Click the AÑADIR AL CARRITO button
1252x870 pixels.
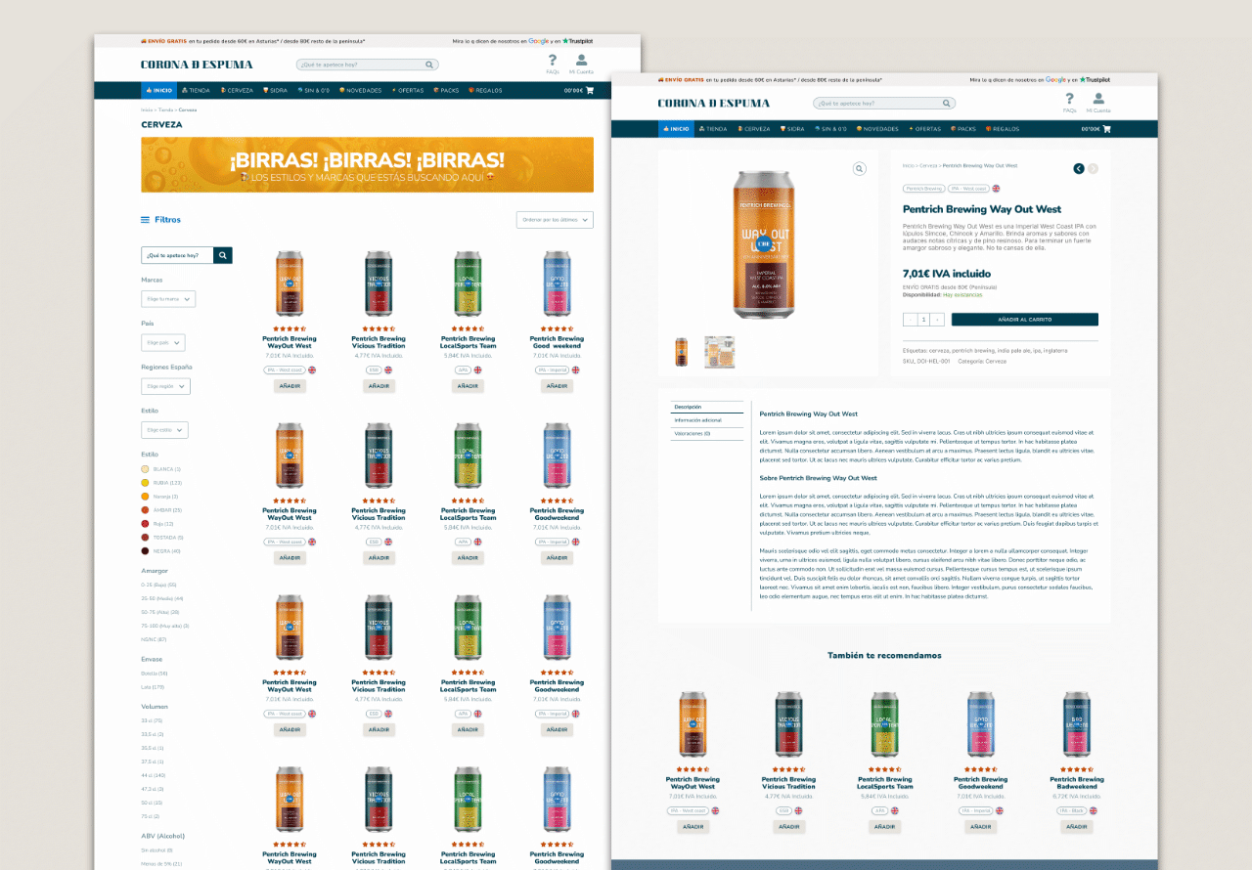1025,320
